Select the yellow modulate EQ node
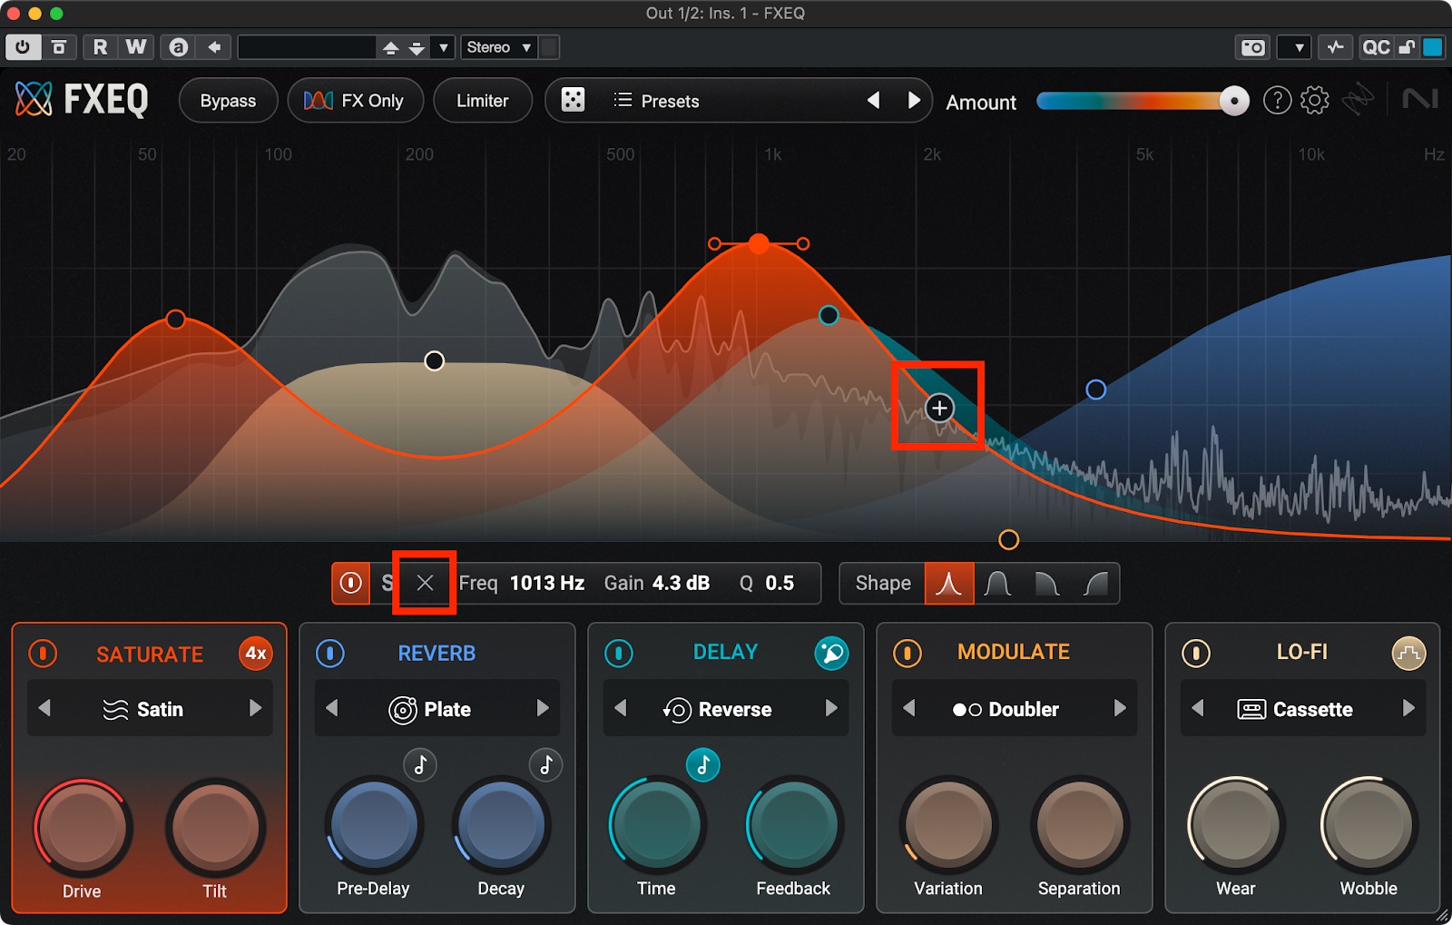The image size is (1452, 925). 1008,540
